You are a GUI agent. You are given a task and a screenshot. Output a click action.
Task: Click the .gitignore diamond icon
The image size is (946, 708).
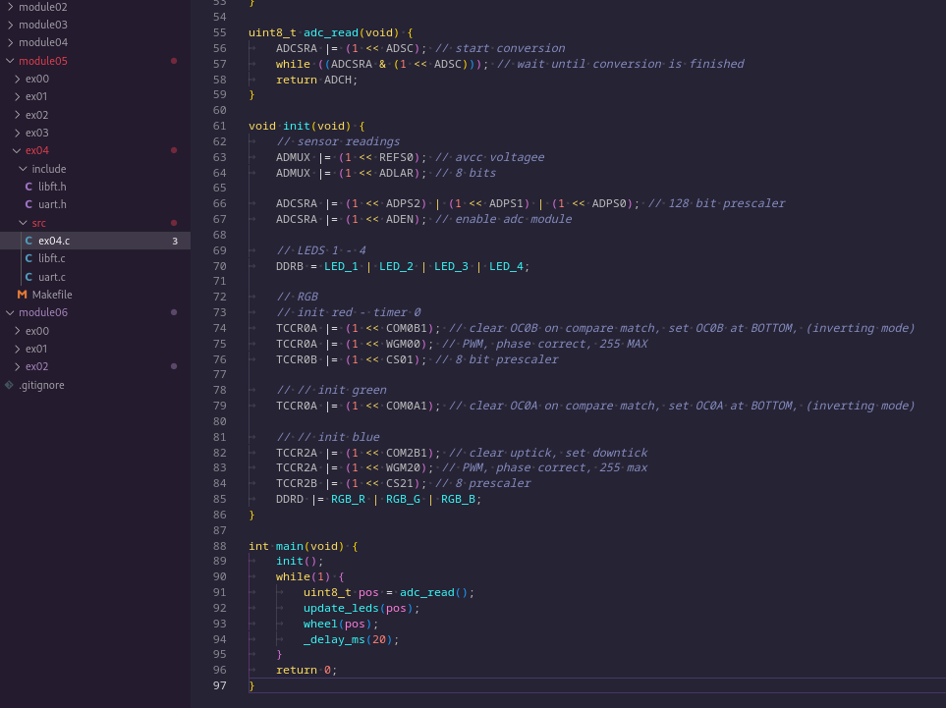tap(9, 385)
